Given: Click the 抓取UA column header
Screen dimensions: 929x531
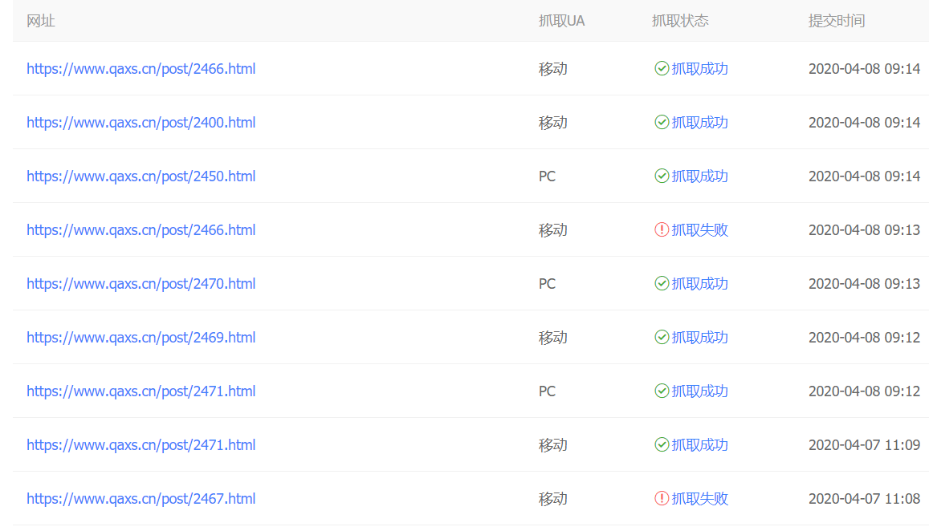Looking at the screenshot, I should pyautogui.click(x=560, y=21).
